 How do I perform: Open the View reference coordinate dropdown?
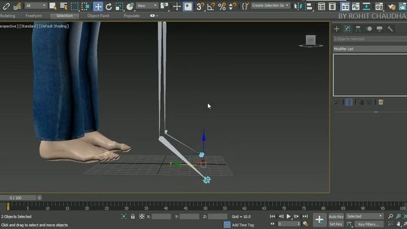coord(147,6)
